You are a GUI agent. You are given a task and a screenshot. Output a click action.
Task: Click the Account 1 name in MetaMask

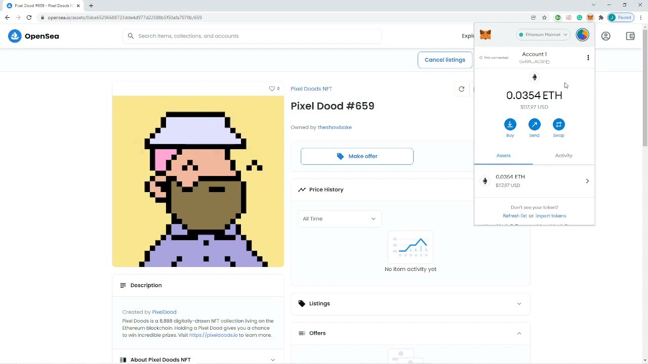click(534, 54)
